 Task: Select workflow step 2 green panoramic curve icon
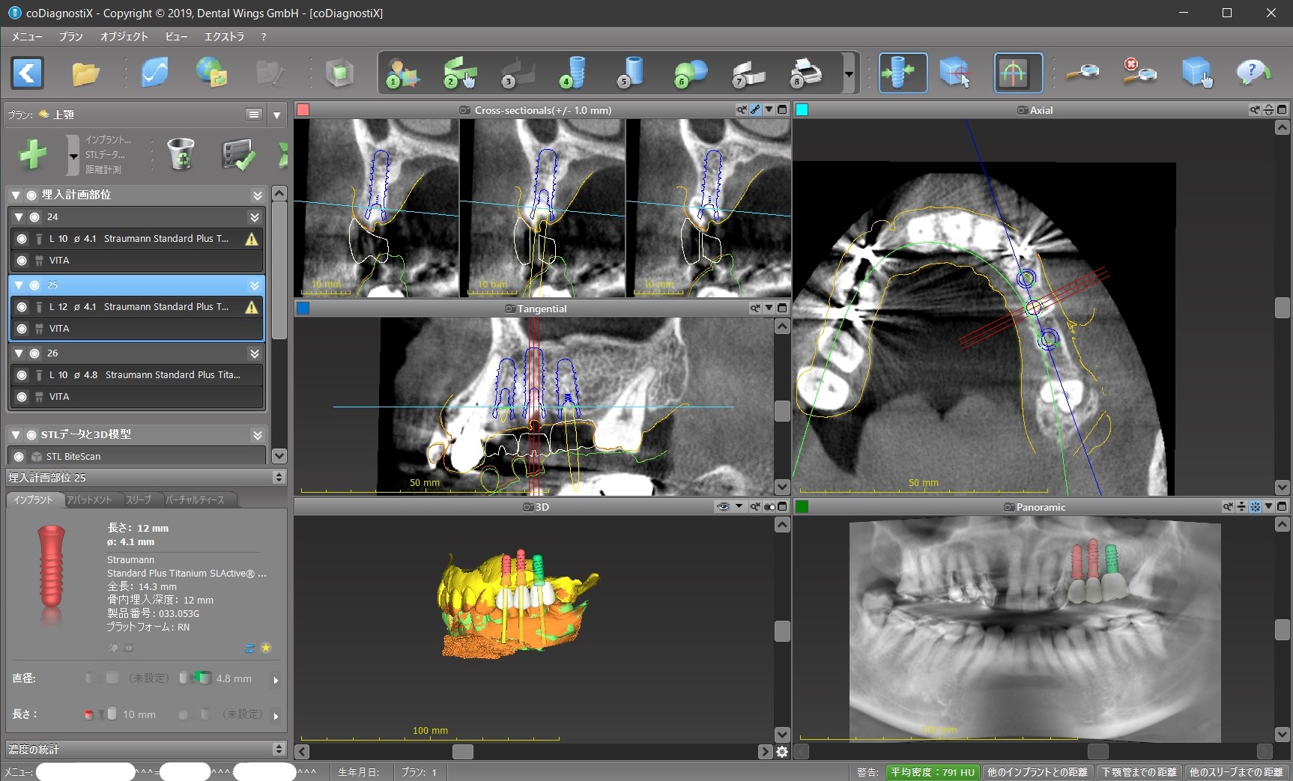(460, 73)
